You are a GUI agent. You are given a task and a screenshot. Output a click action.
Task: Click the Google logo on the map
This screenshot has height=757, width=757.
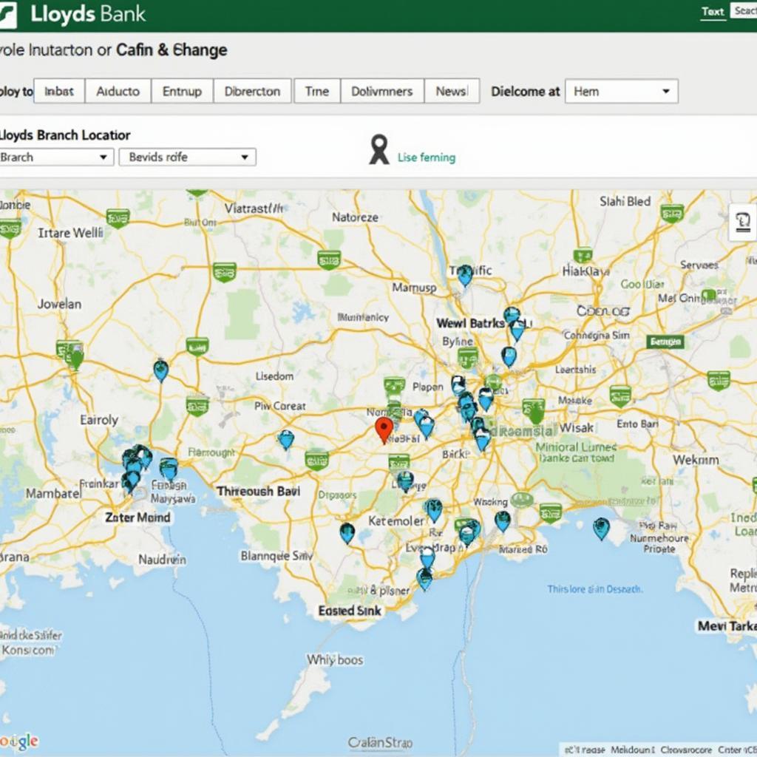(x=19, y=741)
